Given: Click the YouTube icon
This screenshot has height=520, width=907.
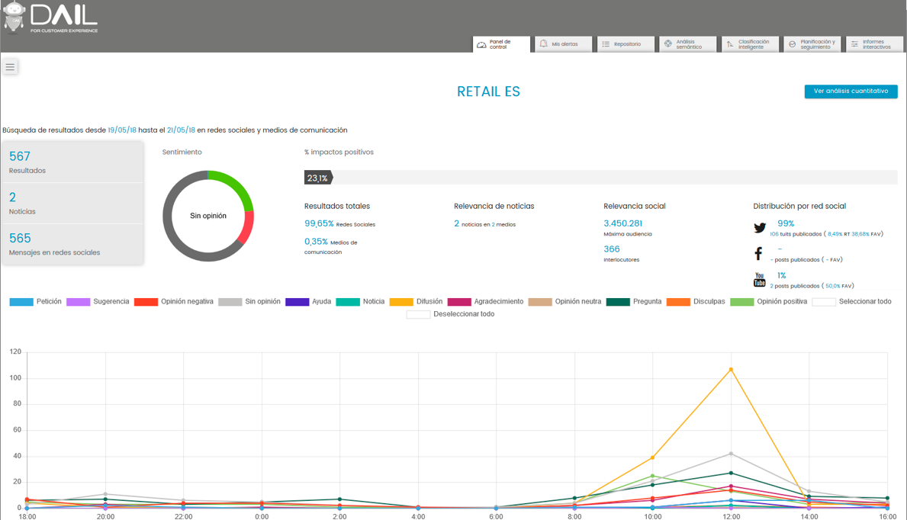Looking at the screenshot, I should pos(759,280).
